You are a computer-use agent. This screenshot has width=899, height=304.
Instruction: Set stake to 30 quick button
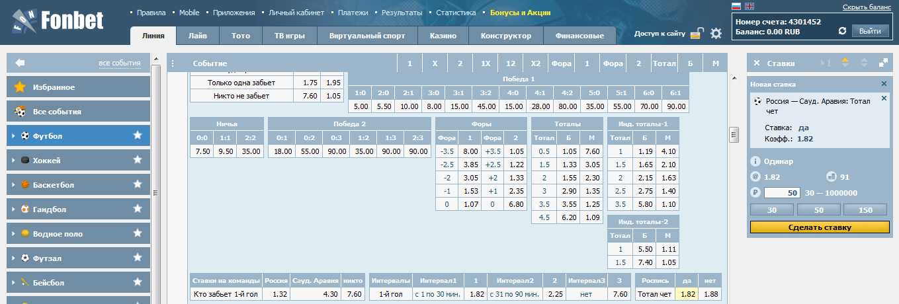pos(771,210)
